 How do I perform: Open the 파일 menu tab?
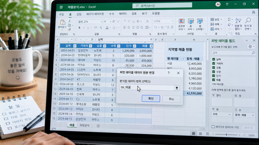coord(61,14)
